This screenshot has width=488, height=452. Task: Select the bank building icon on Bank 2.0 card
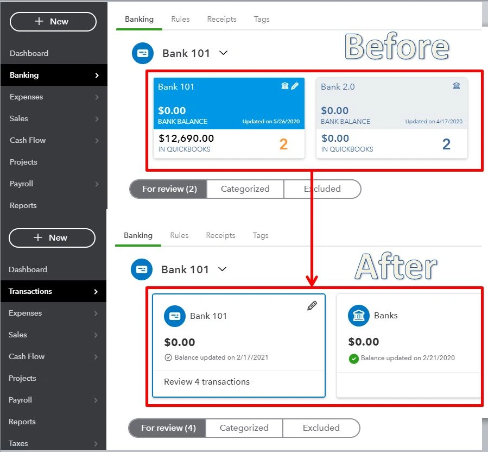tap(457, 86)
